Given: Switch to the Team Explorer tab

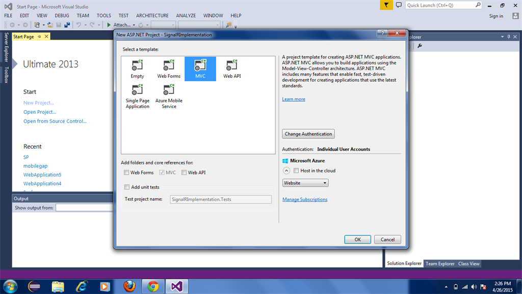Looking at the screenshot, I should 440,263.
